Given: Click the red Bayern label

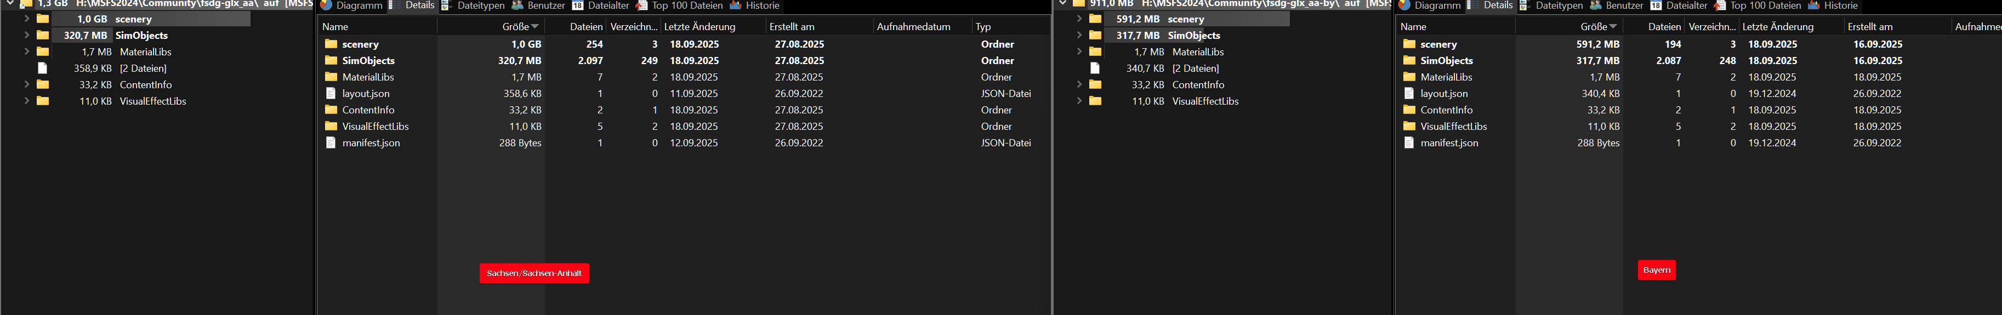Looking at the screenshot, I should 1656,270.
